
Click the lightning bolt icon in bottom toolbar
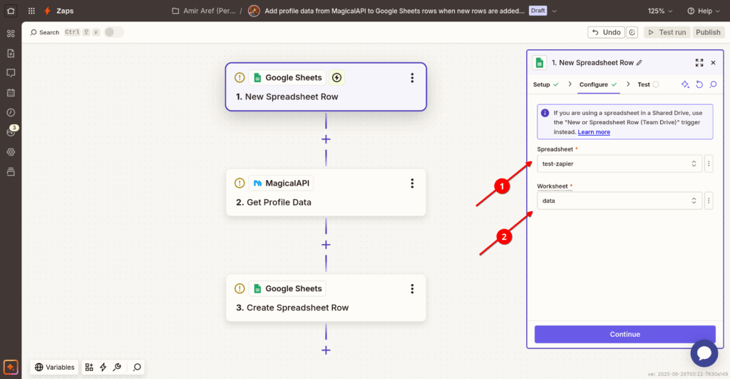103,367
